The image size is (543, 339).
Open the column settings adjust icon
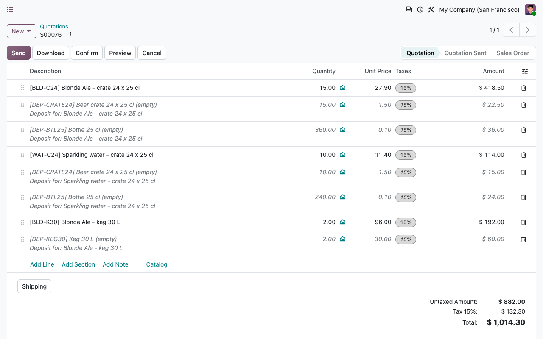click(x=525, y=72)
